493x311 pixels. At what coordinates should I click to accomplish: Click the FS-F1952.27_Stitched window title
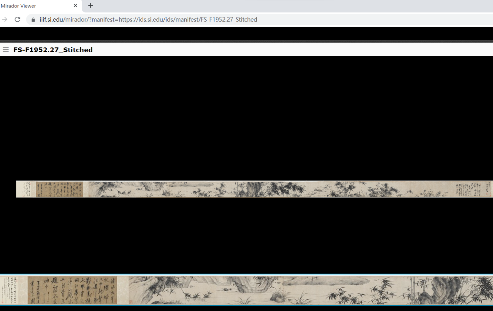coord(53,50)
